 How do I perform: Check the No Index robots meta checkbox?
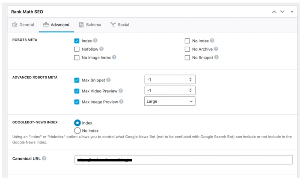[187, 41]
